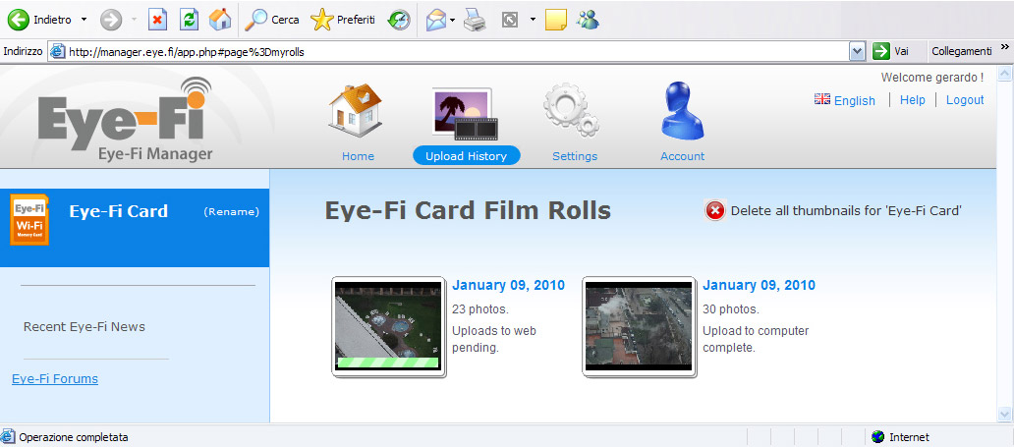Image resolution: width=1014 pixels, height=447 pixels.
Task: Go to browser home page icon
Action: point(220,20)
